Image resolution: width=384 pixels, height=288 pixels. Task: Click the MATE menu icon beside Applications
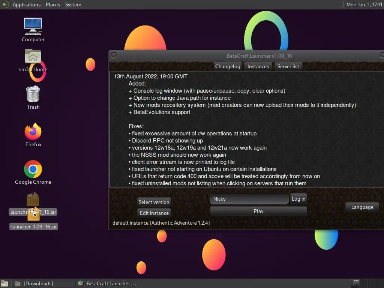[x=6, y=4]
